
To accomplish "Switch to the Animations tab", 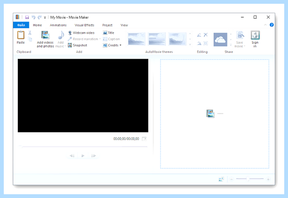I will (x=58, y=25).
